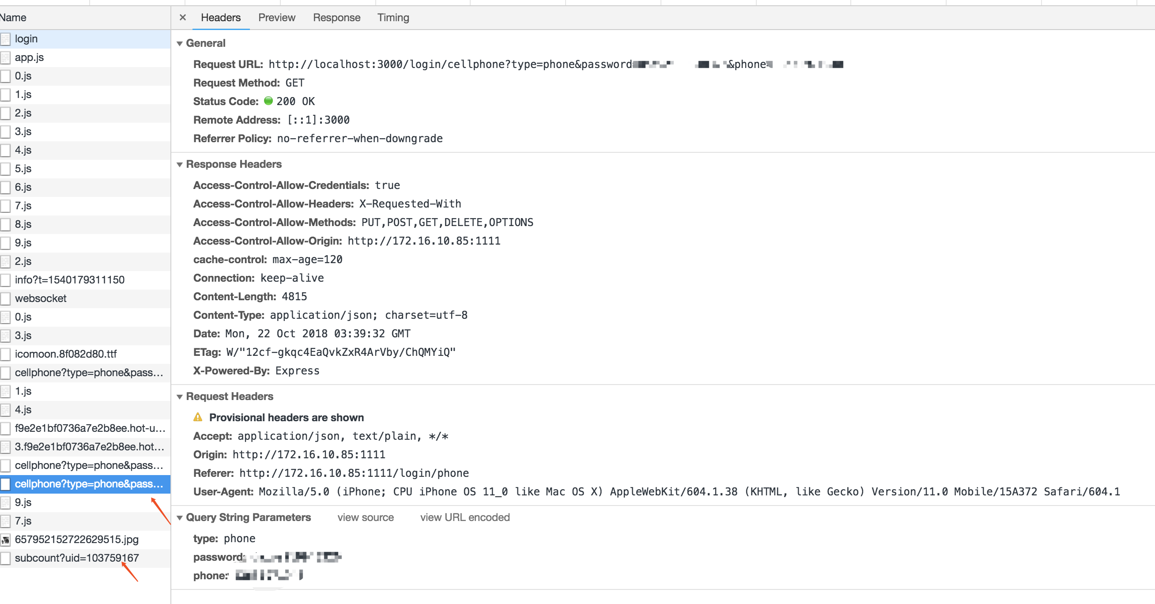Screen dimensions: 1155x604
Task: Click the file icon beside app.js
Action: (5, 58)
